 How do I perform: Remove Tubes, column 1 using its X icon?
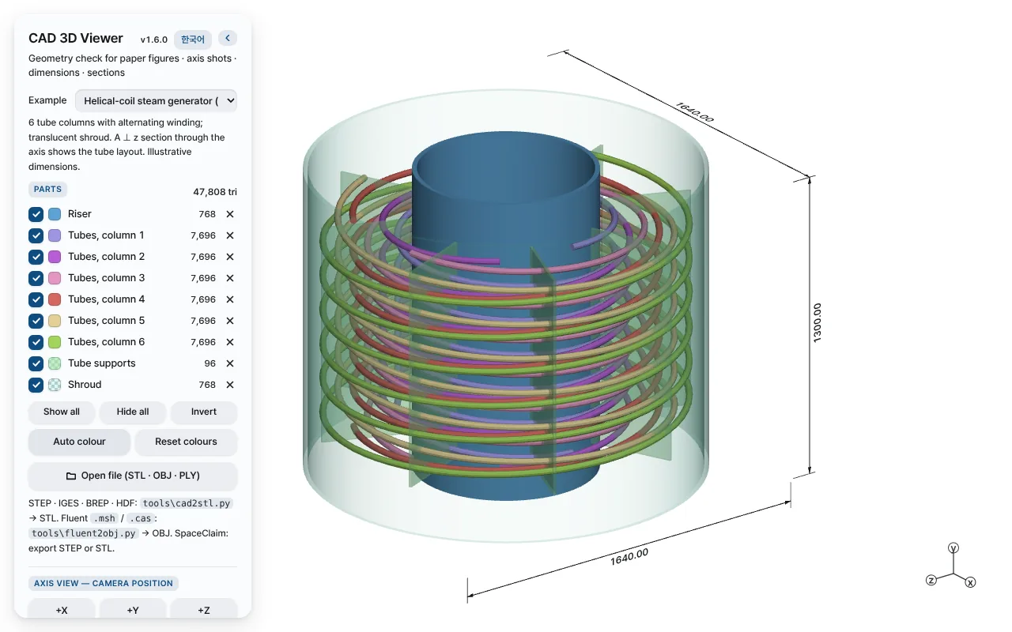coord(230,235)
